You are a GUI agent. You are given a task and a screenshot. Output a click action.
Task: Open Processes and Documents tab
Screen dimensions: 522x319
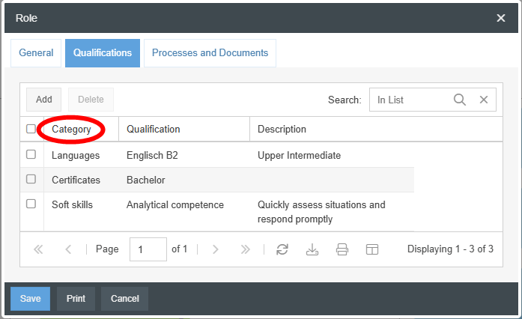pyautogui.click(x=210, y=53)
